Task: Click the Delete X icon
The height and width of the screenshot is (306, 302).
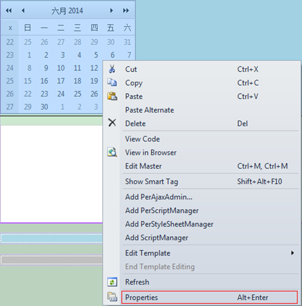Action: coord(112,123)
